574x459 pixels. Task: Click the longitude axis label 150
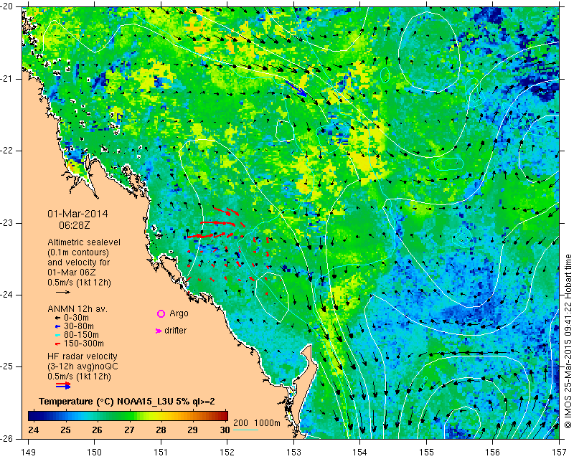(x=95, y=453)
